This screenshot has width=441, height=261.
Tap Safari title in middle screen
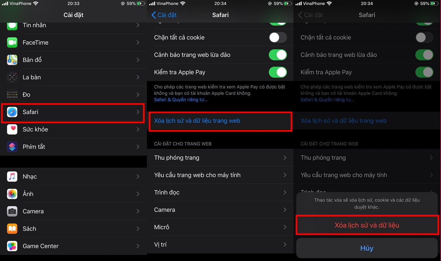pyautogui.click(x=220, y=15)
